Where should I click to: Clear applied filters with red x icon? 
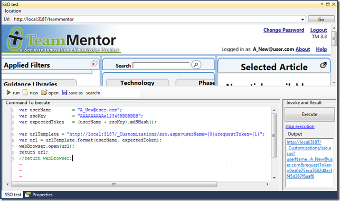point(93,64)
